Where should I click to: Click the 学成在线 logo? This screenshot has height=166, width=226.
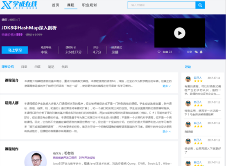click(19, 5)
